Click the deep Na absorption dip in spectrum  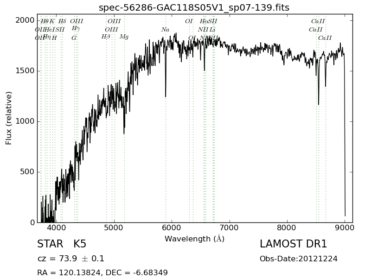(166, 96)
